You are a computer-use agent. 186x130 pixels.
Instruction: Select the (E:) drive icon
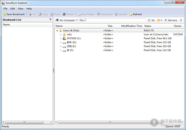[x=64, y=47]
